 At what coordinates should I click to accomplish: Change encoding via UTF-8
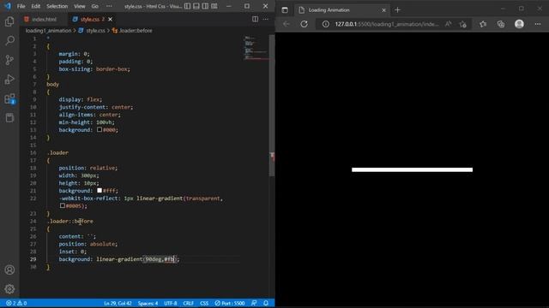[x=171, y=303]
